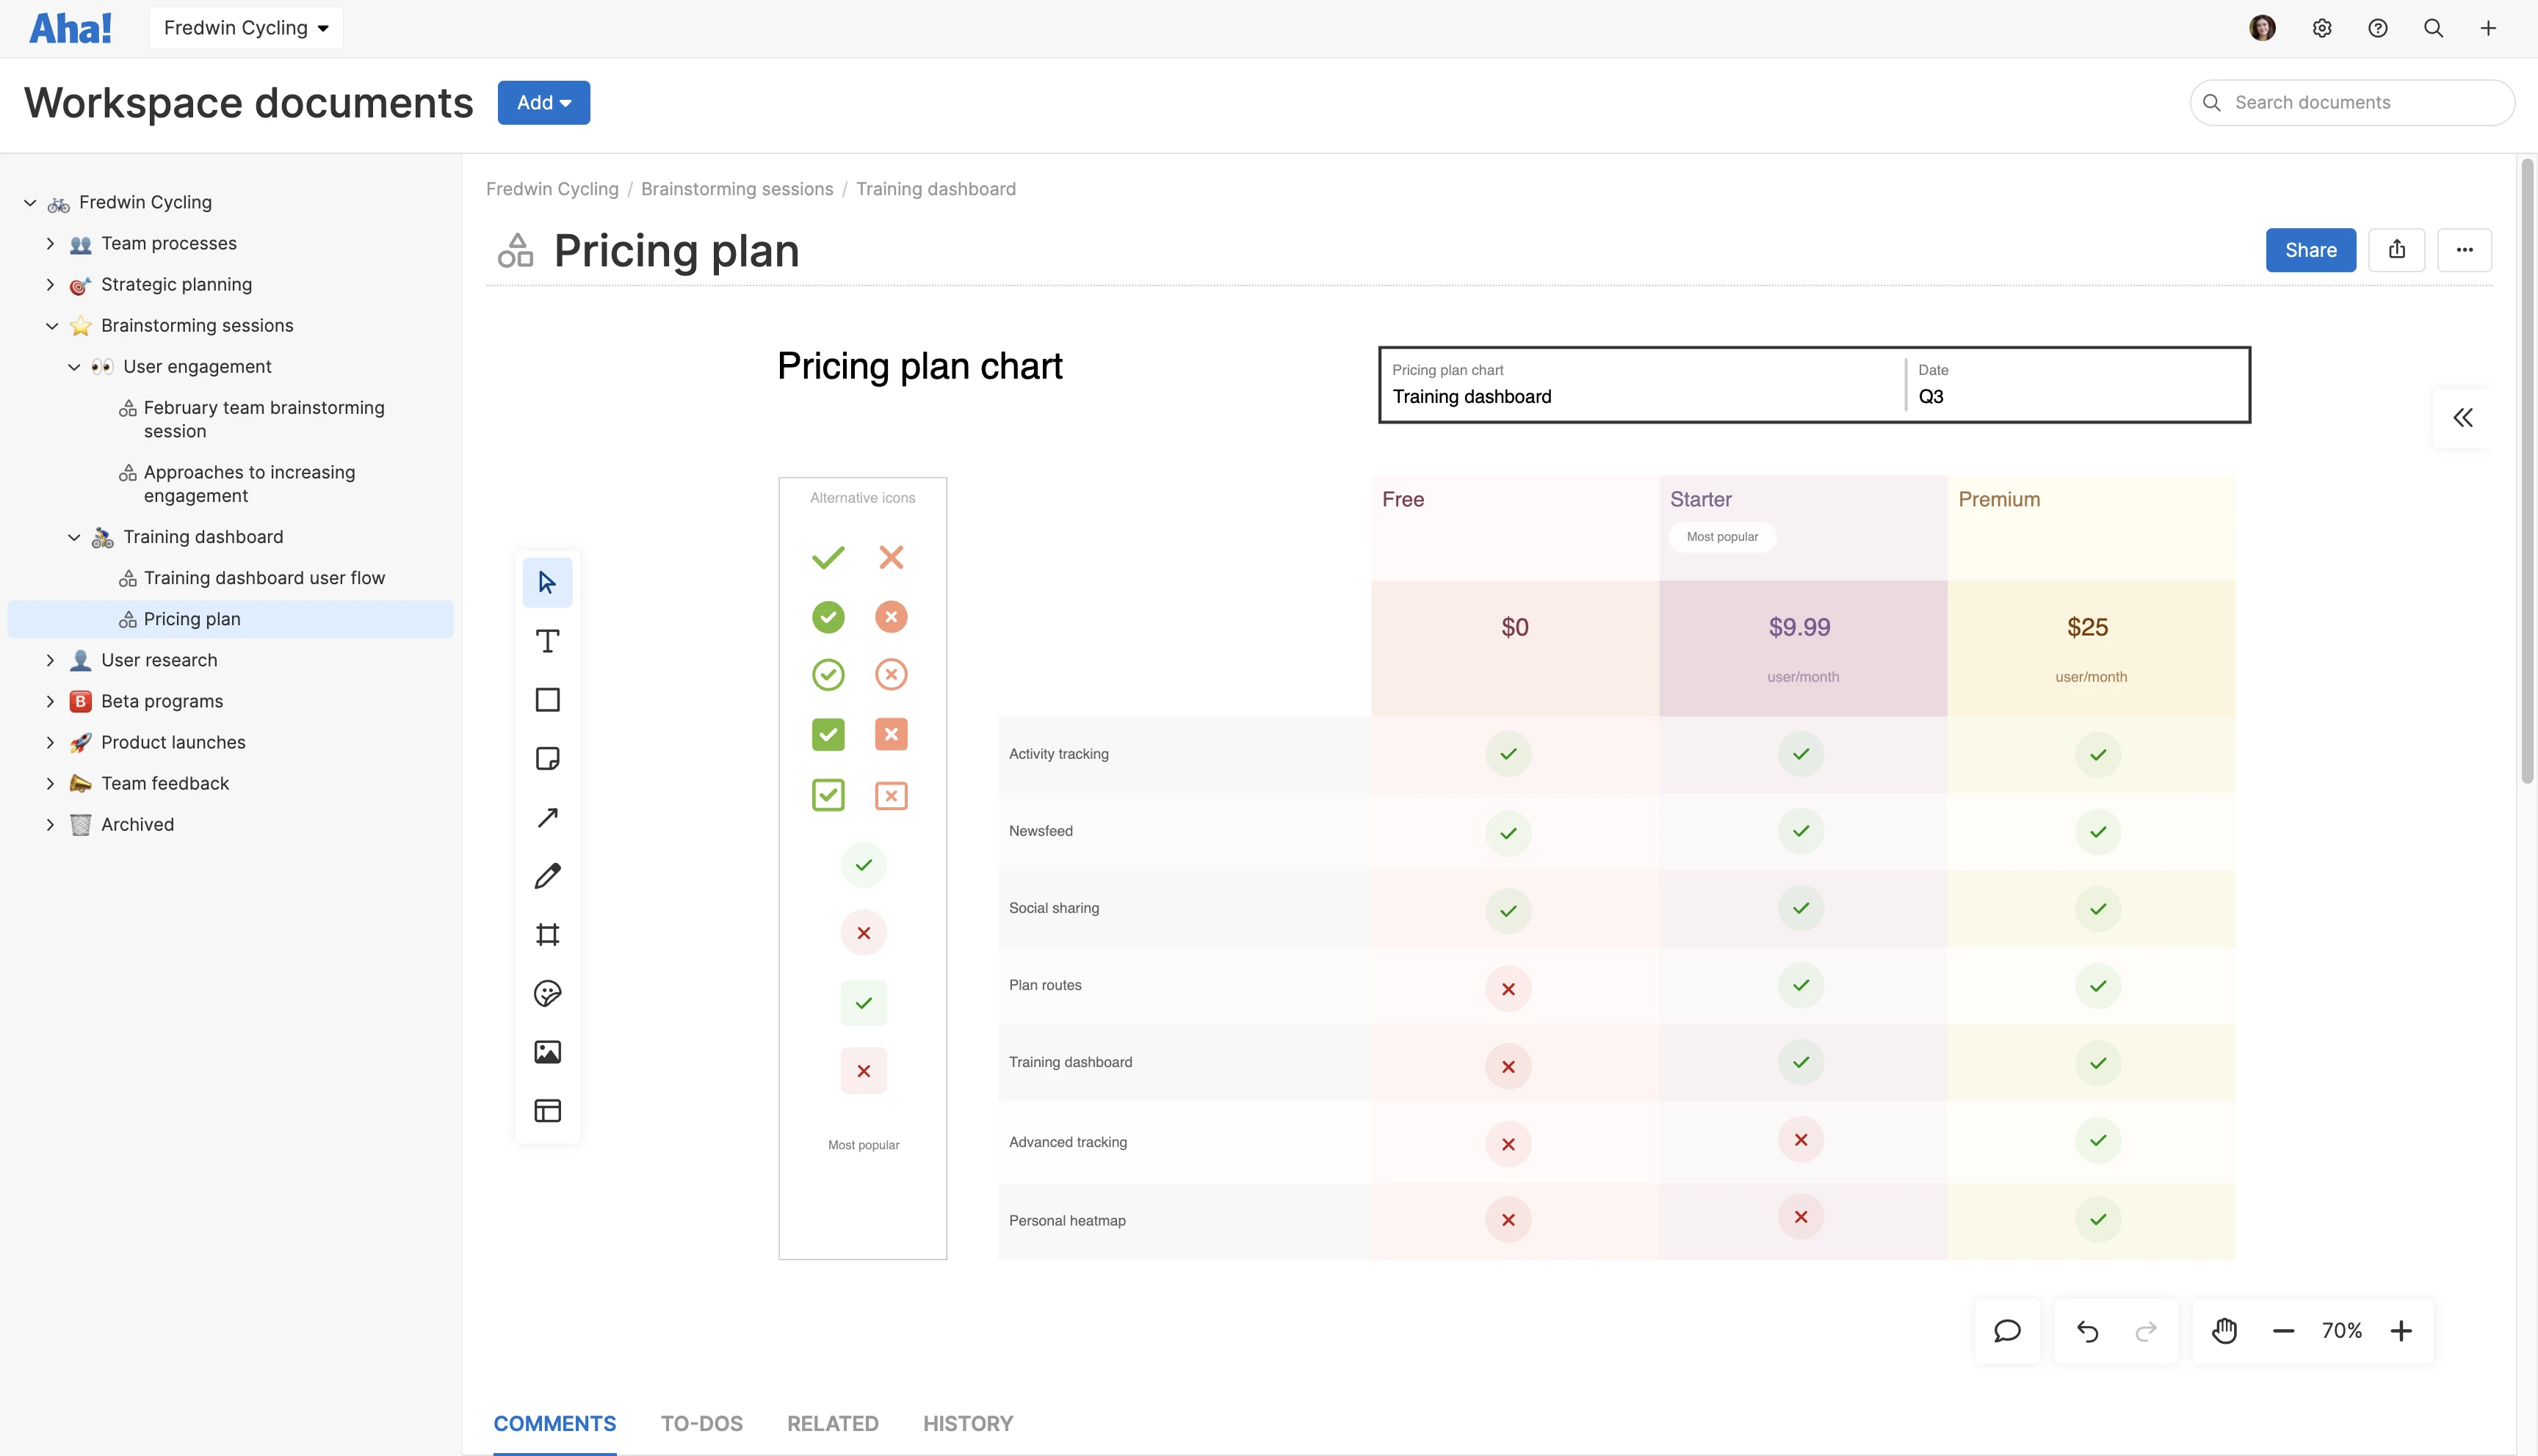Pick the pencil drawing tool

click(x=547, y=876)
